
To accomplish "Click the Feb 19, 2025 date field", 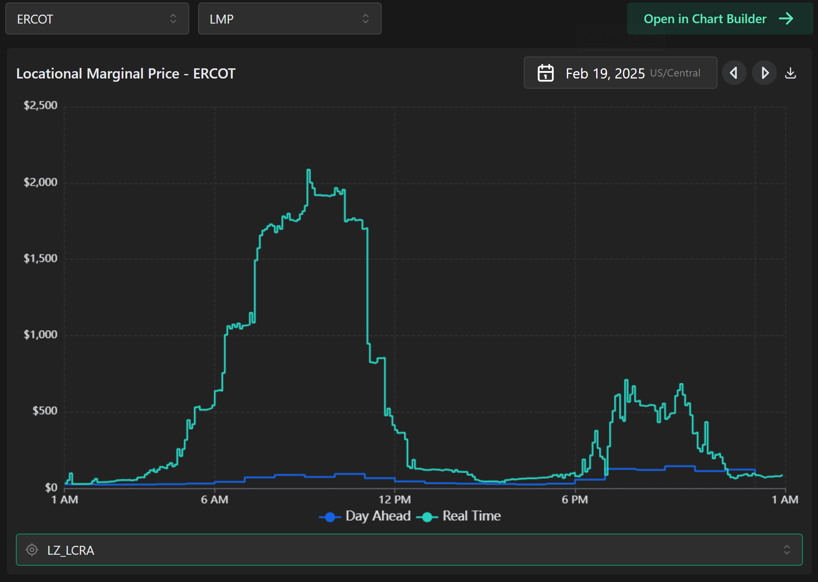I will point(605,73).
